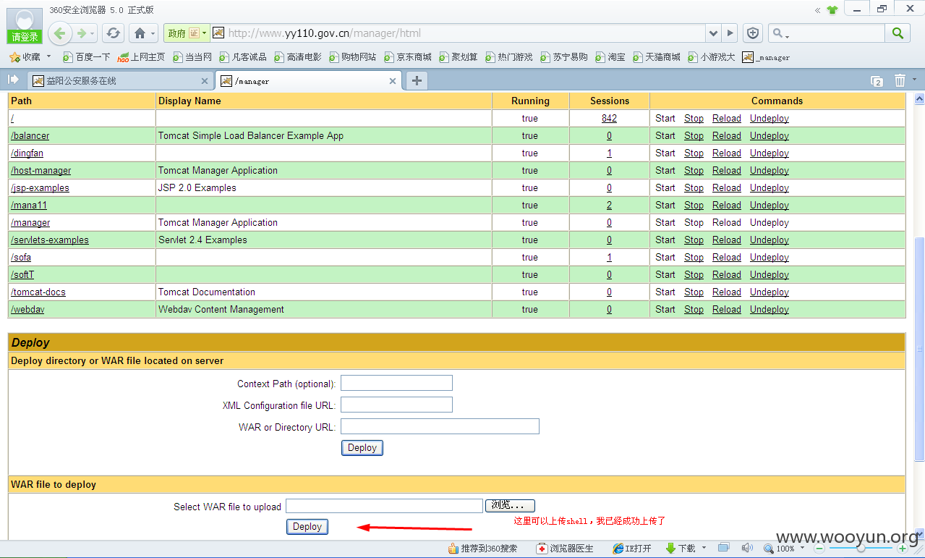This screenshot has width=925, height=558.
Task: Close the /manager tab
Action: 393,81
